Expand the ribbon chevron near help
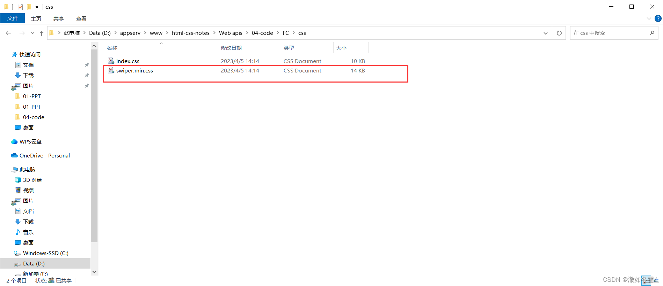 pyautogui.click(x=649, y=18)
